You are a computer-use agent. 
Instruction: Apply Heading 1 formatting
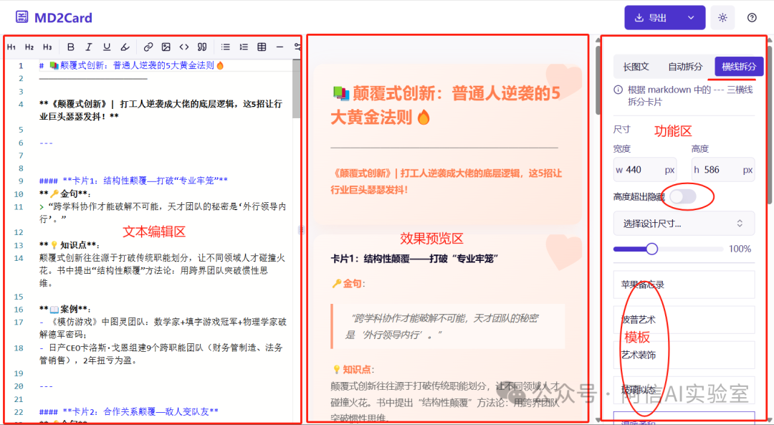pyautogui.click(x=11, y=47)
